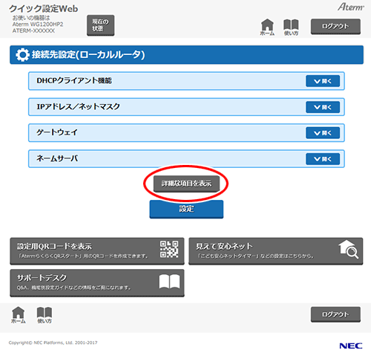Click the クイック設定Web title
371x353 pixels.
pyautogui.click(x=44, y=9)
